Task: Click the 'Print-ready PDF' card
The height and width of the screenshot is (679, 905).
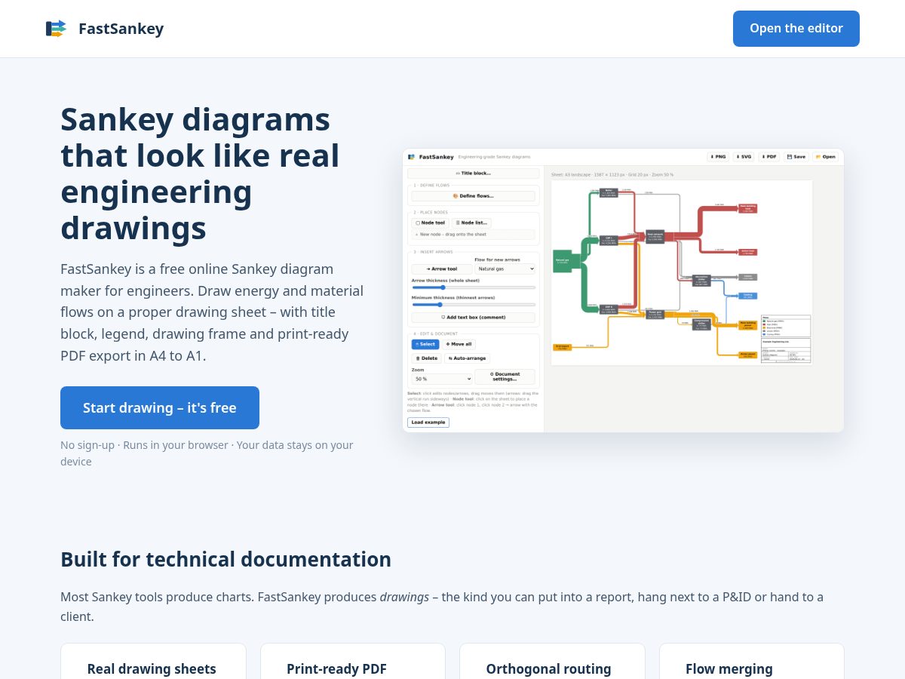Action: pyautogui.click(x=353, y=662)
